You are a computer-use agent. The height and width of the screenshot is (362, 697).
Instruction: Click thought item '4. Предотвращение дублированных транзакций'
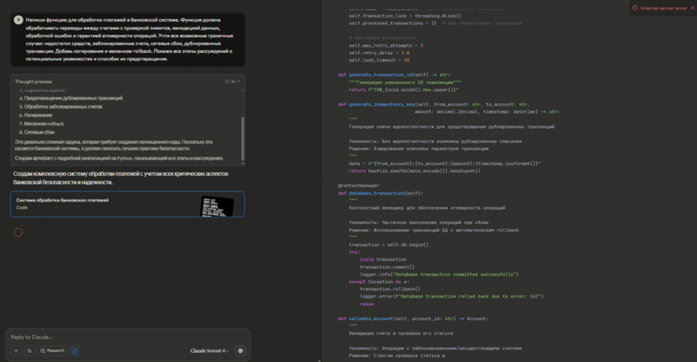tap(70, 98)
